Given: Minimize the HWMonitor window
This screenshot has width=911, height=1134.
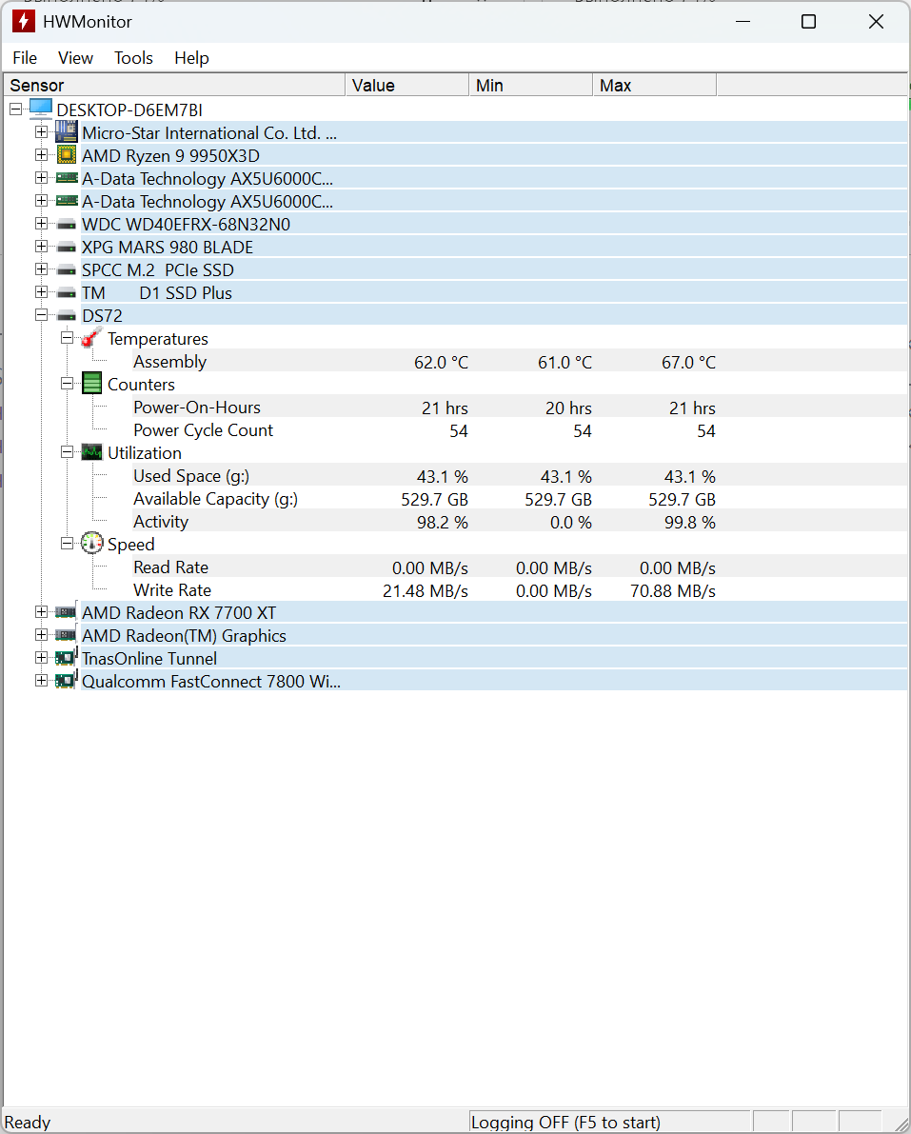Looking at the screenshot, I should [x=743, y=22].
